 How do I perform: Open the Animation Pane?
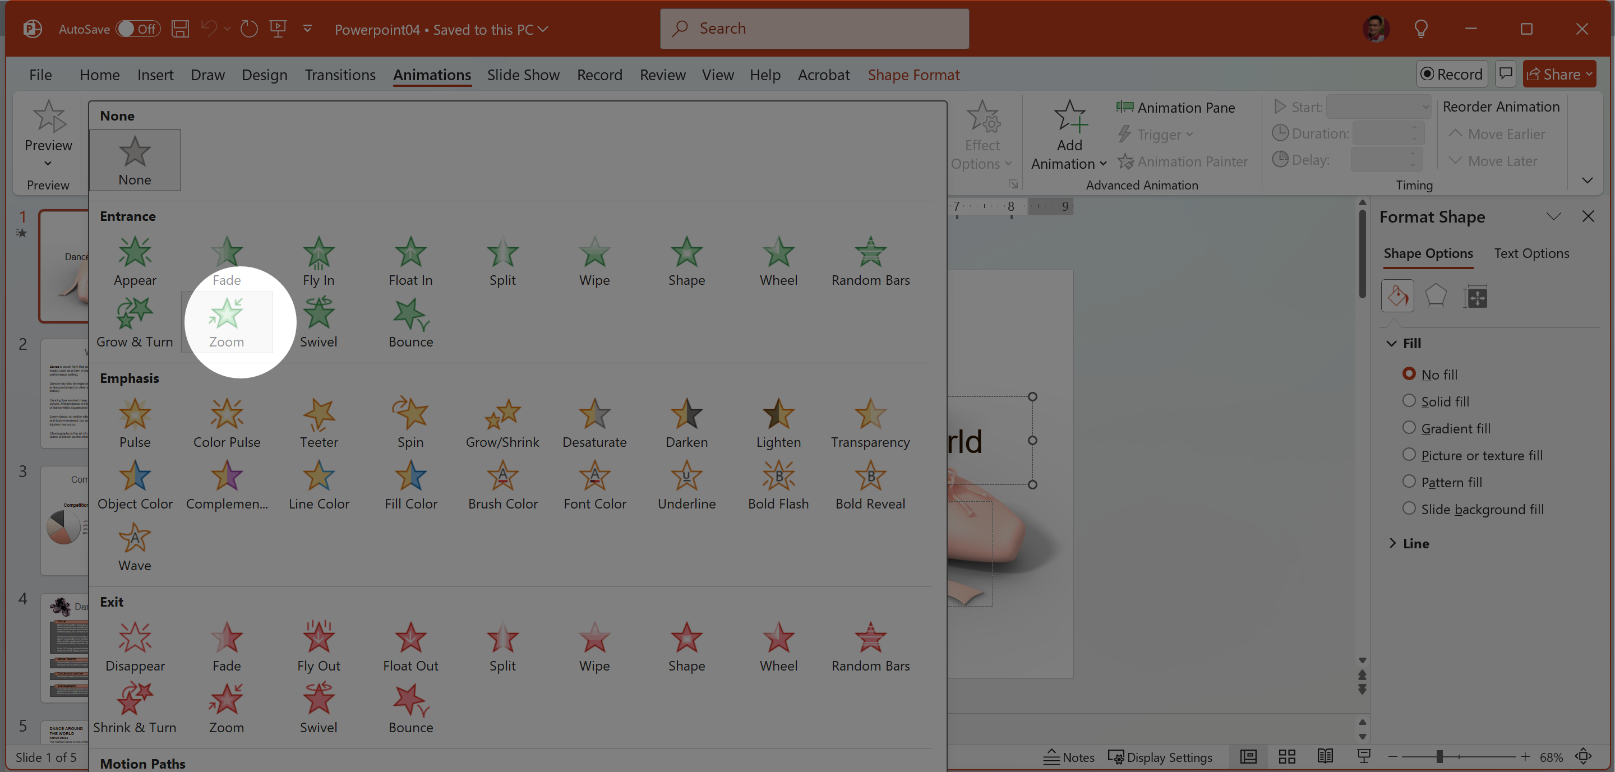[x=1175, y=108]
